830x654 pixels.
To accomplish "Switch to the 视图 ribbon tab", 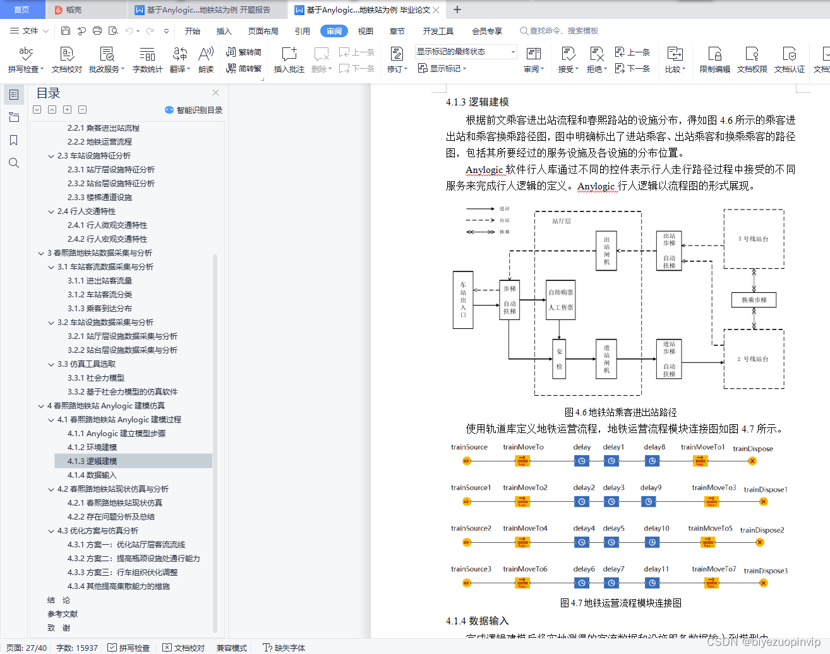I will (365, 30).
